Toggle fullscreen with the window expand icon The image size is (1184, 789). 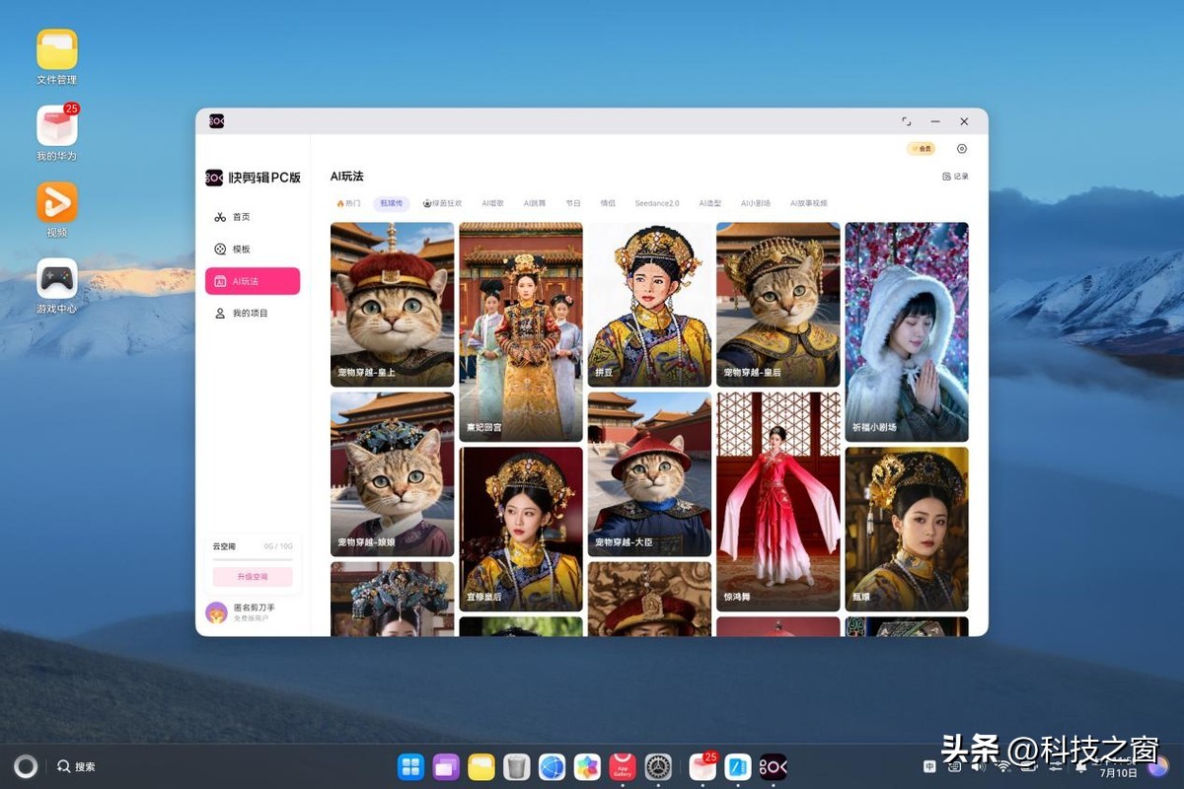pos(906,121)
